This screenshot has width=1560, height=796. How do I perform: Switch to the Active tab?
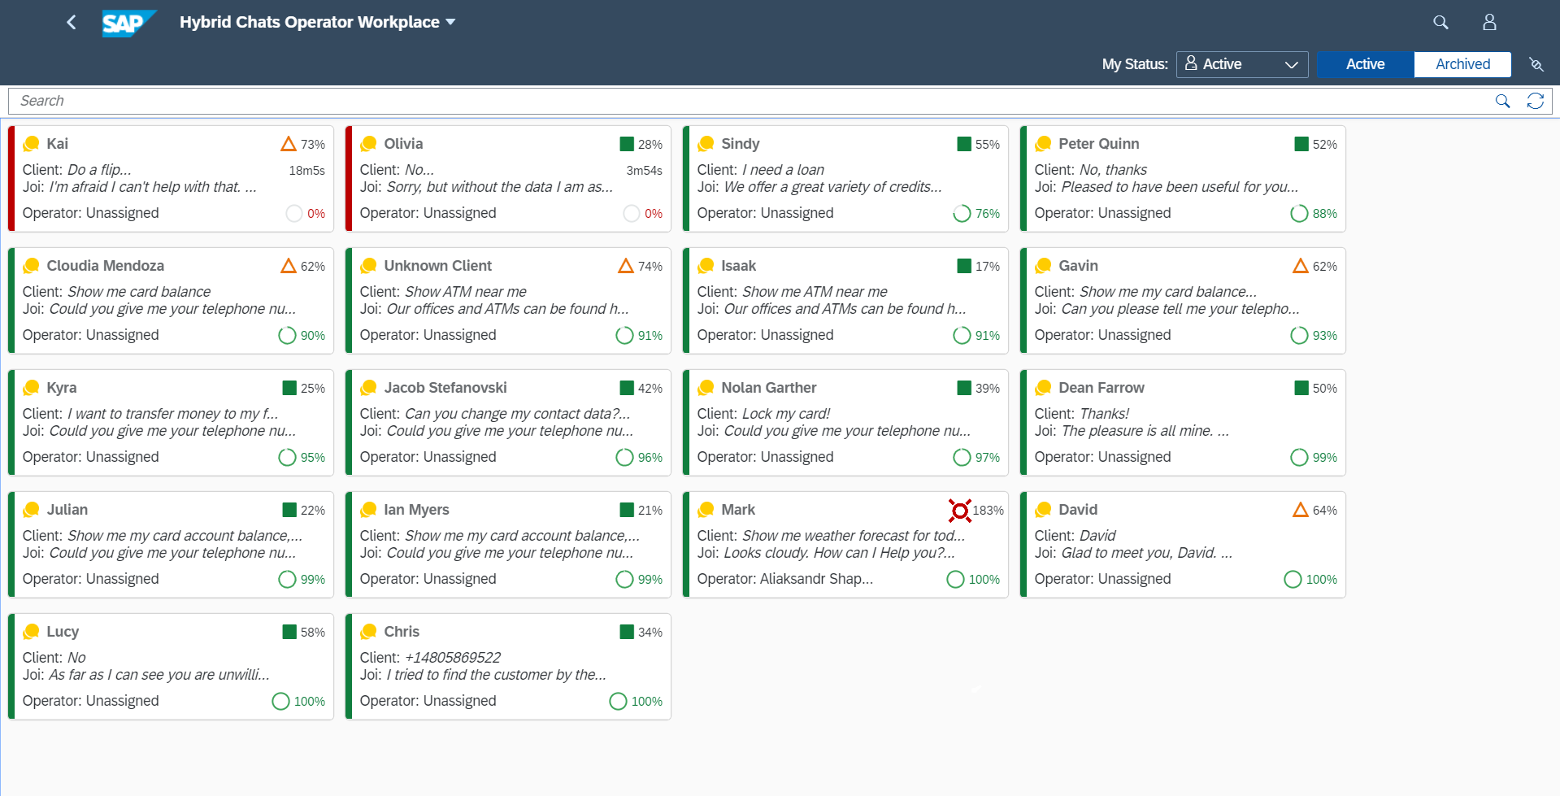coord(1365,64)
